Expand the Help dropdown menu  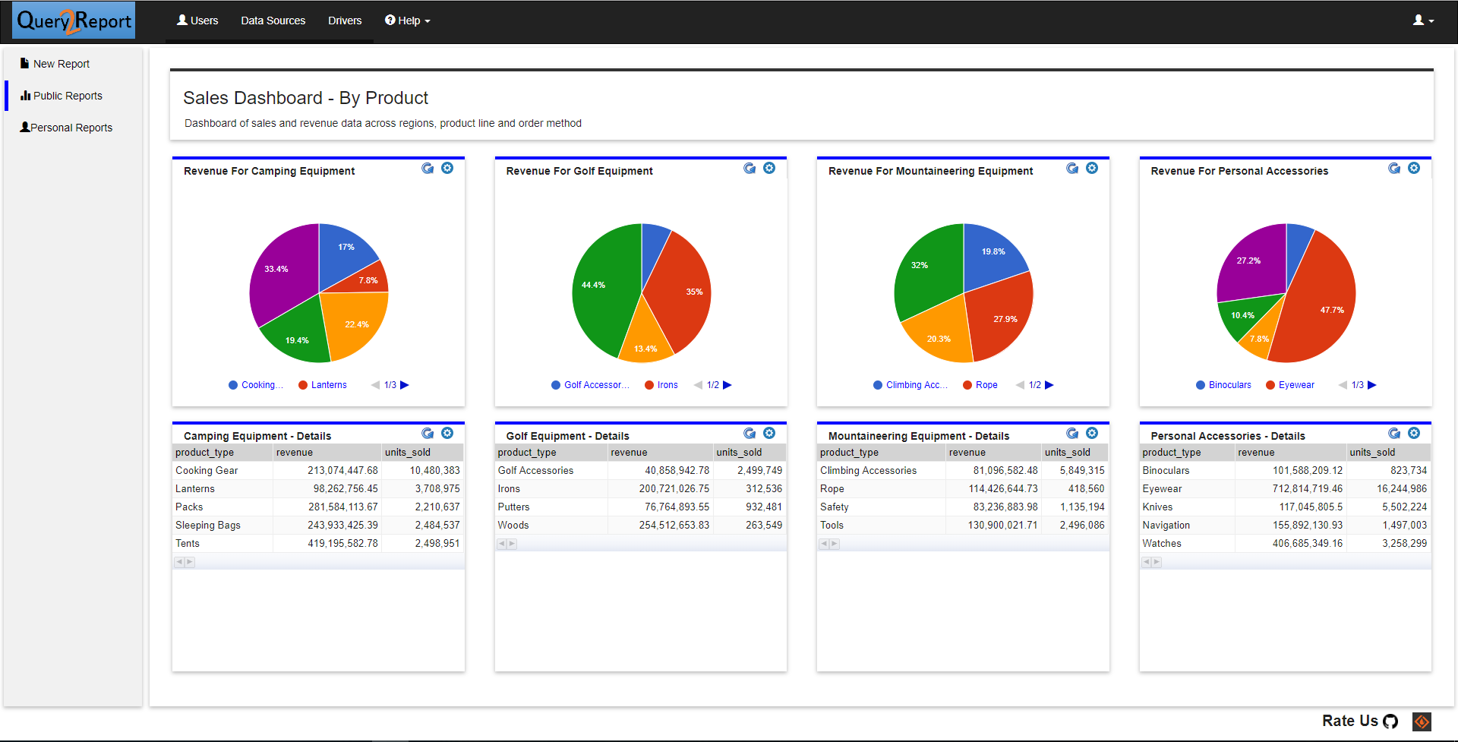(x=408, y=21)
